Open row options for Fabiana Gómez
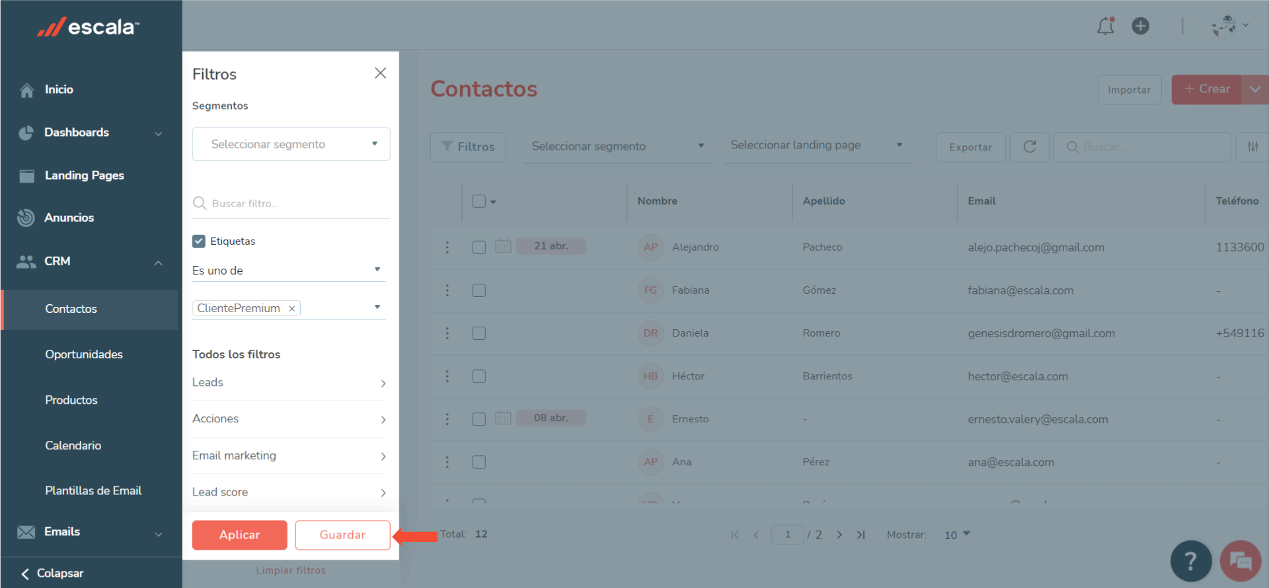Image resolution: width=1269 pixels, height=588 pixels. pyautogui.click(x=447, y=290)
